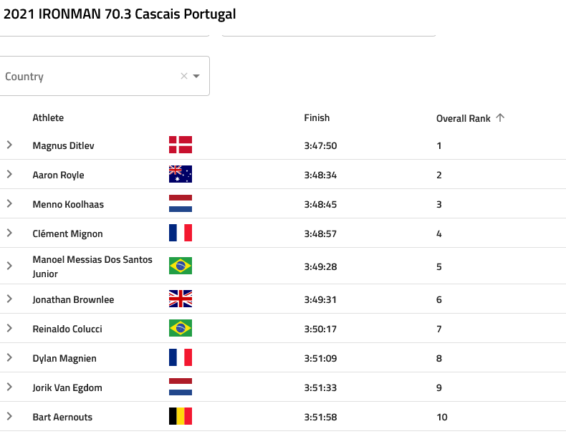Select the Country filter field

pos(103,76)
